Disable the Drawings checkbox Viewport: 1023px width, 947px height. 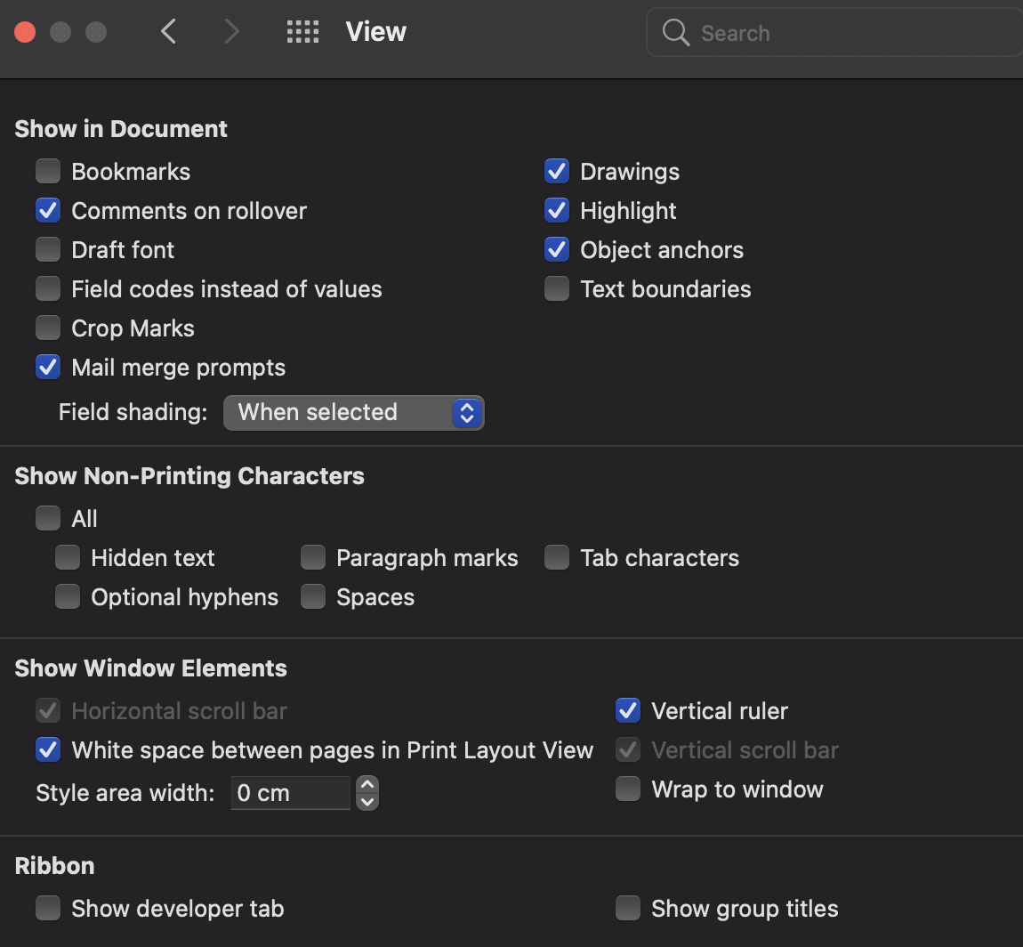(557, 171)
